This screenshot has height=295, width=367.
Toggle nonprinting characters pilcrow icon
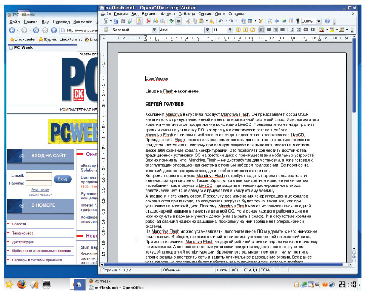[296, 21]
